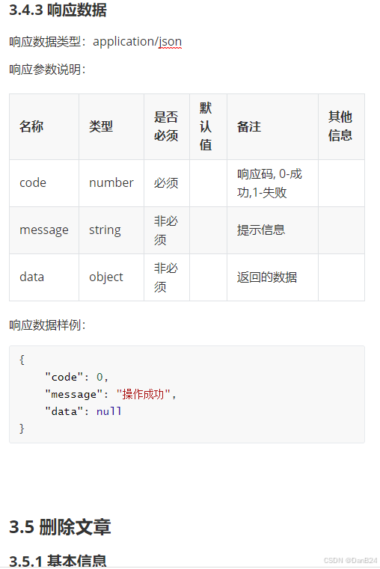
Task: Click the '响应数据样例:' label
Action: (48, 325)
